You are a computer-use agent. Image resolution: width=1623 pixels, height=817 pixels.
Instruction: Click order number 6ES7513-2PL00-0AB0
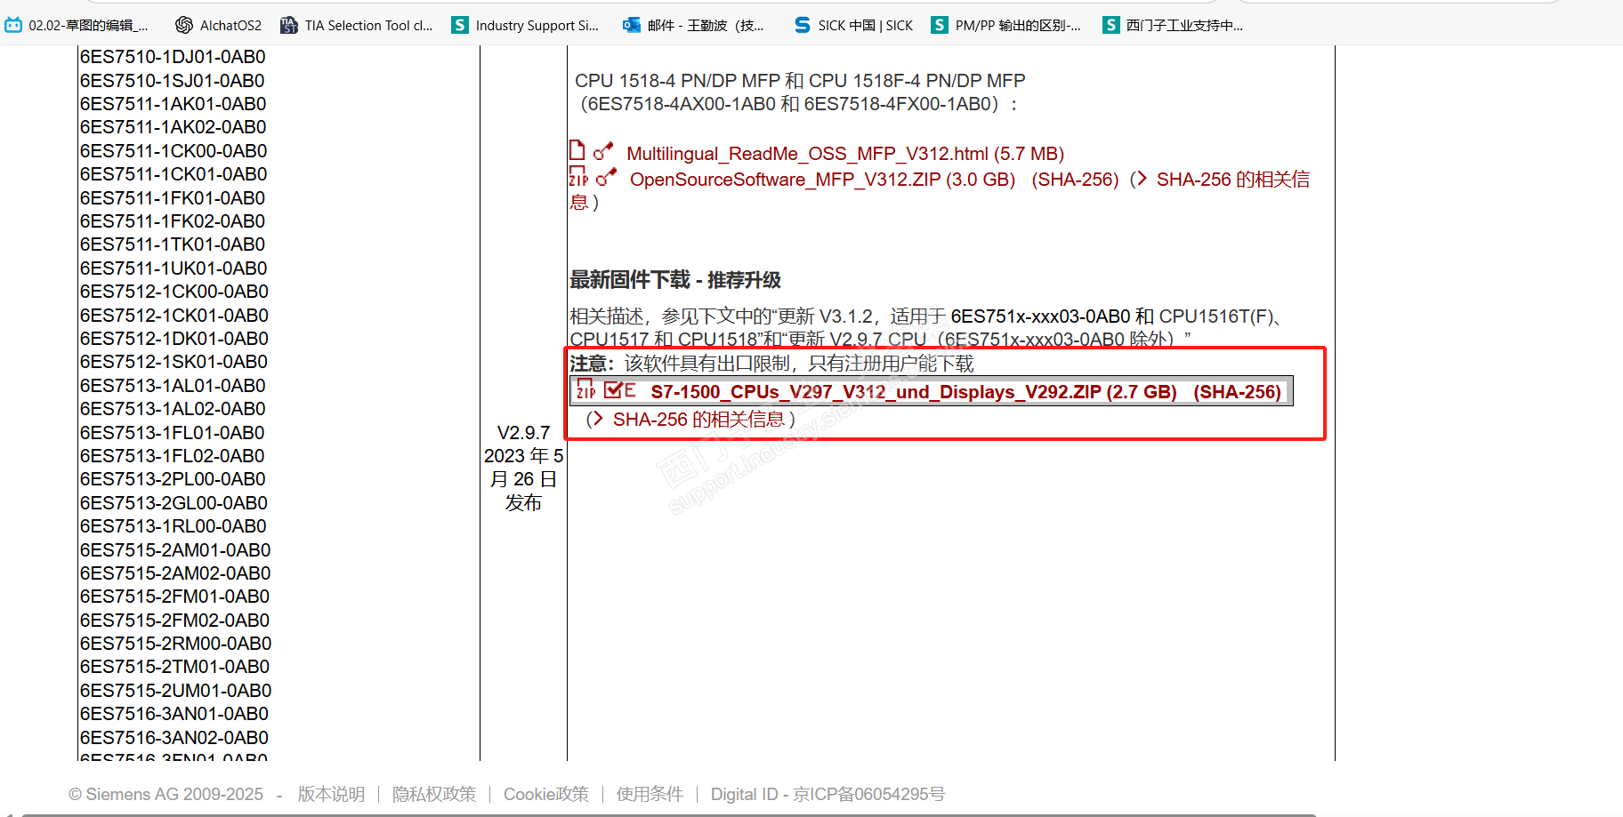(173, 479)
